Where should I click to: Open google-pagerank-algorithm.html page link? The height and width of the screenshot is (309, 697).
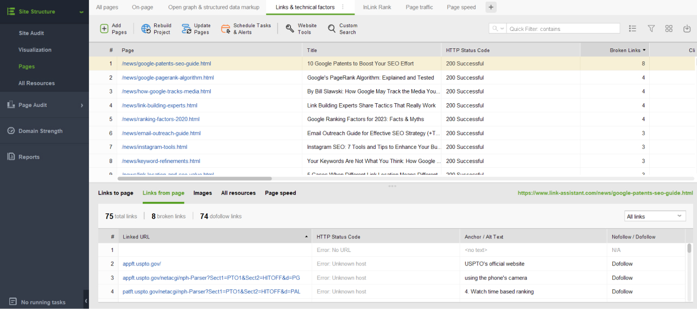[168, 78]
